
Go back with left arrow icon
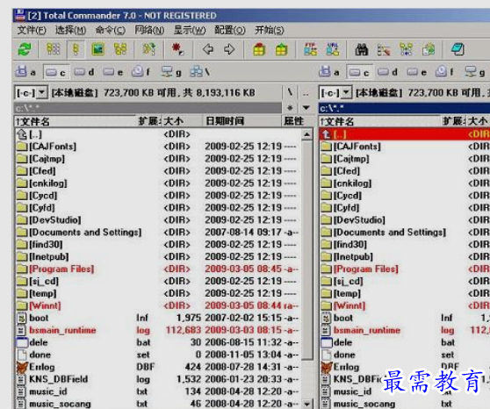tap(208, 49)
